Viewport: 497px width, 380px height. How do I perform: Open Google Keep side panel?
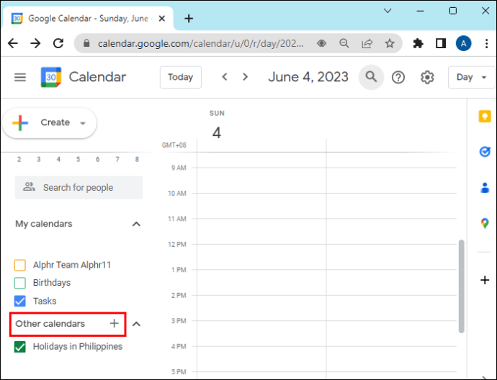pyautogui.click(x=485, y=116)
